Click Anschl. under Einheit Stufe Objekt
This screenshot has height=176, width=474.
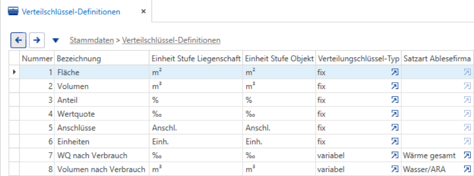click(x=258, y=128)
